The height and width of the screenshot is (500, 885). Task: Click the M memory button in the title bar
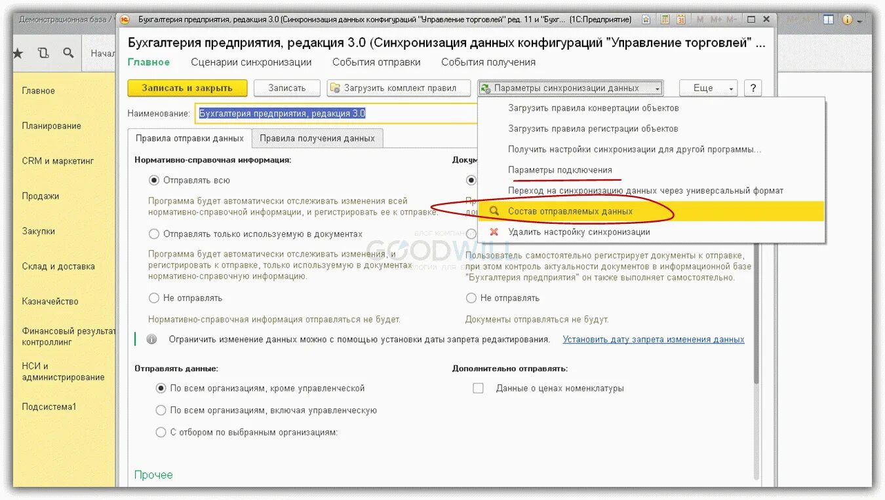700,20
